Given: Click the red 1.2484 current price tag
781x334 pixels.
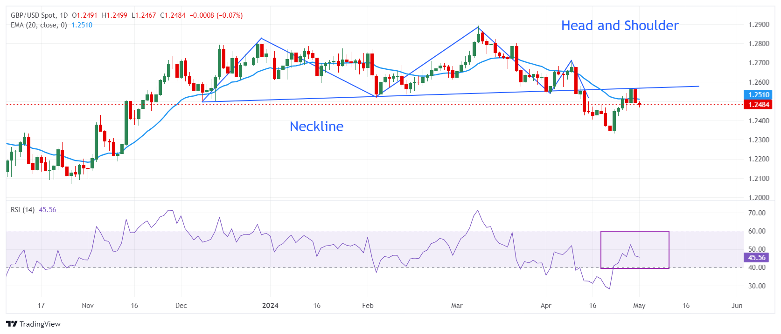Looking at the screenshot, I should click(x=758, y=105).
